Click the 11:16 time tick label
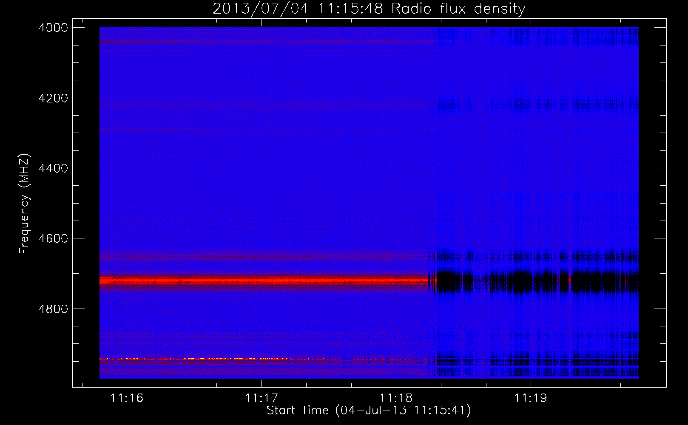 127,398
